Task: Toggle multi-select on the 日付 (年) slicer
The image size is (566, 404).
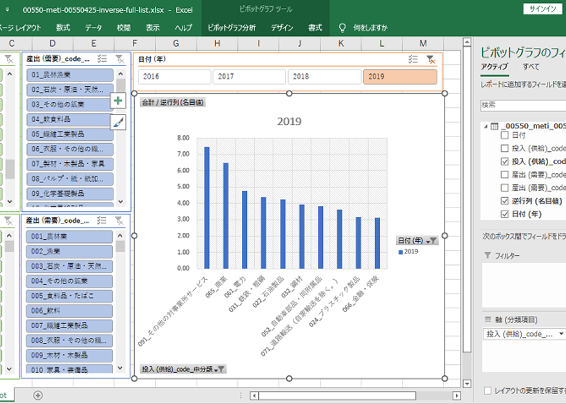Action: coord(413,59)
